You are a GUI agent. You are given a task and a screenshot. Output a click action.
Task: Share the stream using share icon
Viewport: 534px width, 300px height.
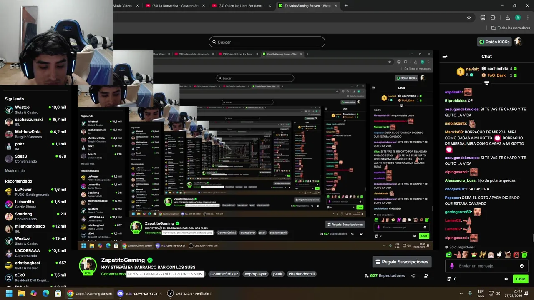[413, 275]
